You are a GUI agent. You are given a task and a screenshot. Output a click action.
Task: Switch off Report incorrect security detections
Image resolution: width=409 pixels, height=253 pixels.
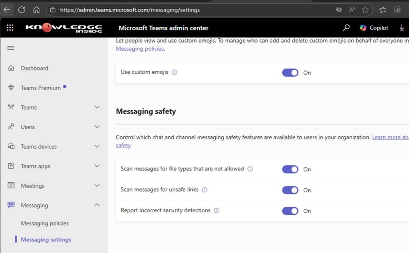click(x=290, y=211)
